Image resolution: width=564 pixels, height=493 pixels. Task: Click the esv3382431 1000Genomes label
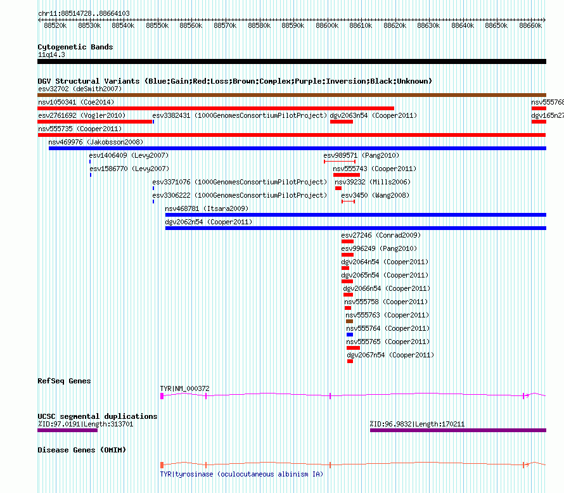coord(240,115)
